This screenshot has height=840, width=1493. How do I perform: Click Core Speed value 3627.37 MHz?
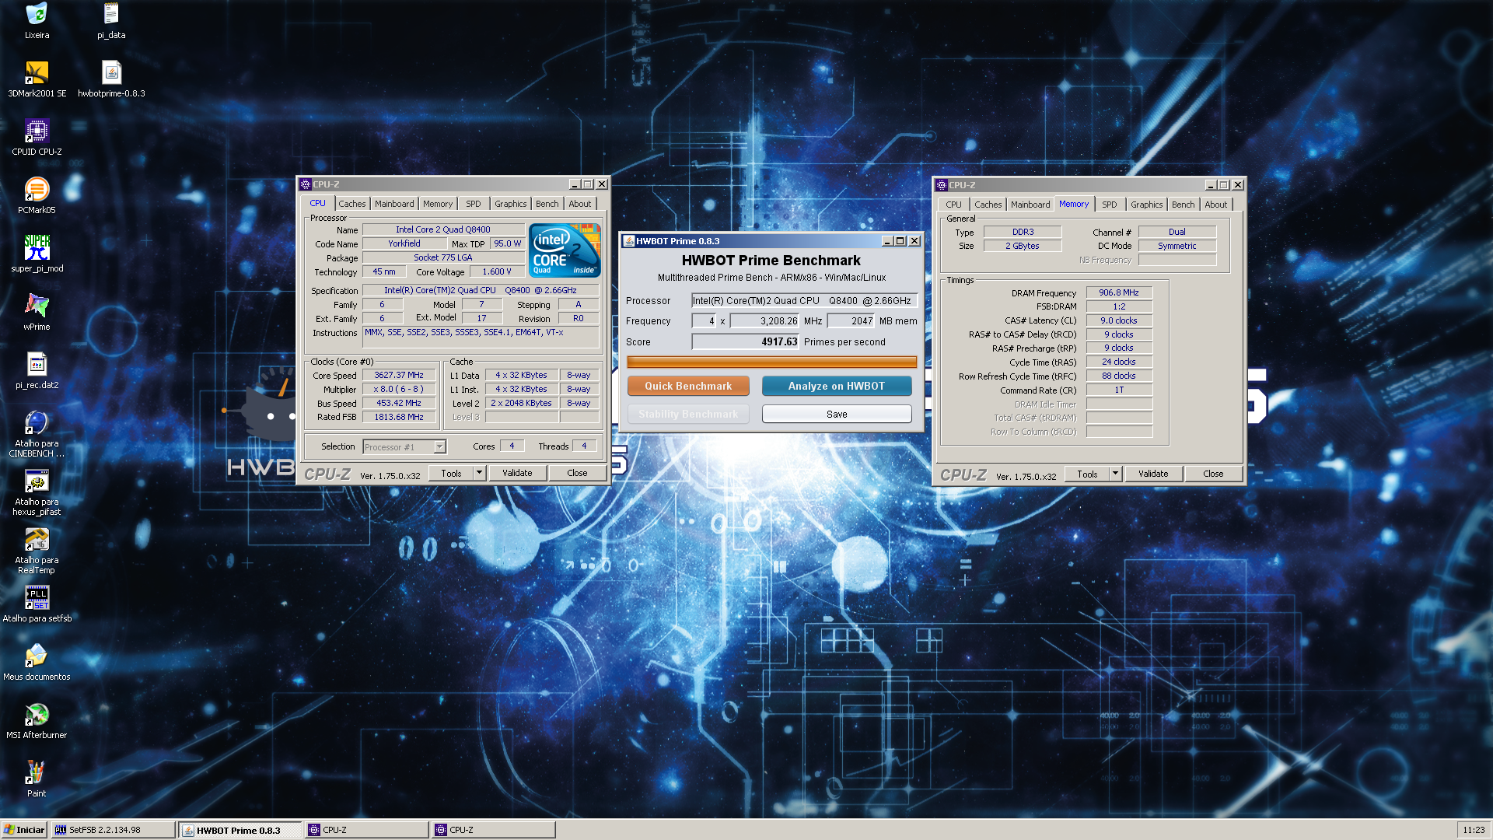[399, 375]
